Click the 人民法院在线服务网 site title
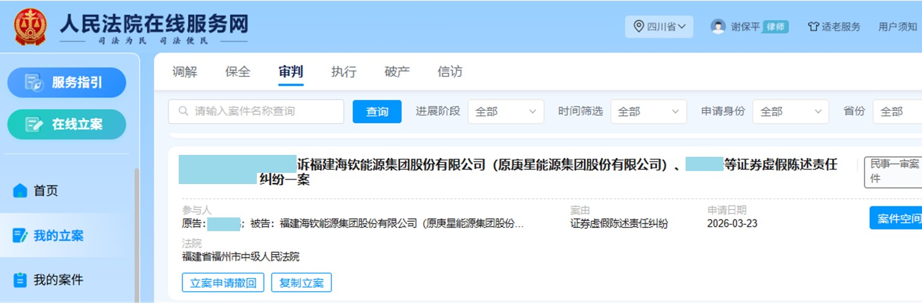922x303 pixels. (154, 23)
